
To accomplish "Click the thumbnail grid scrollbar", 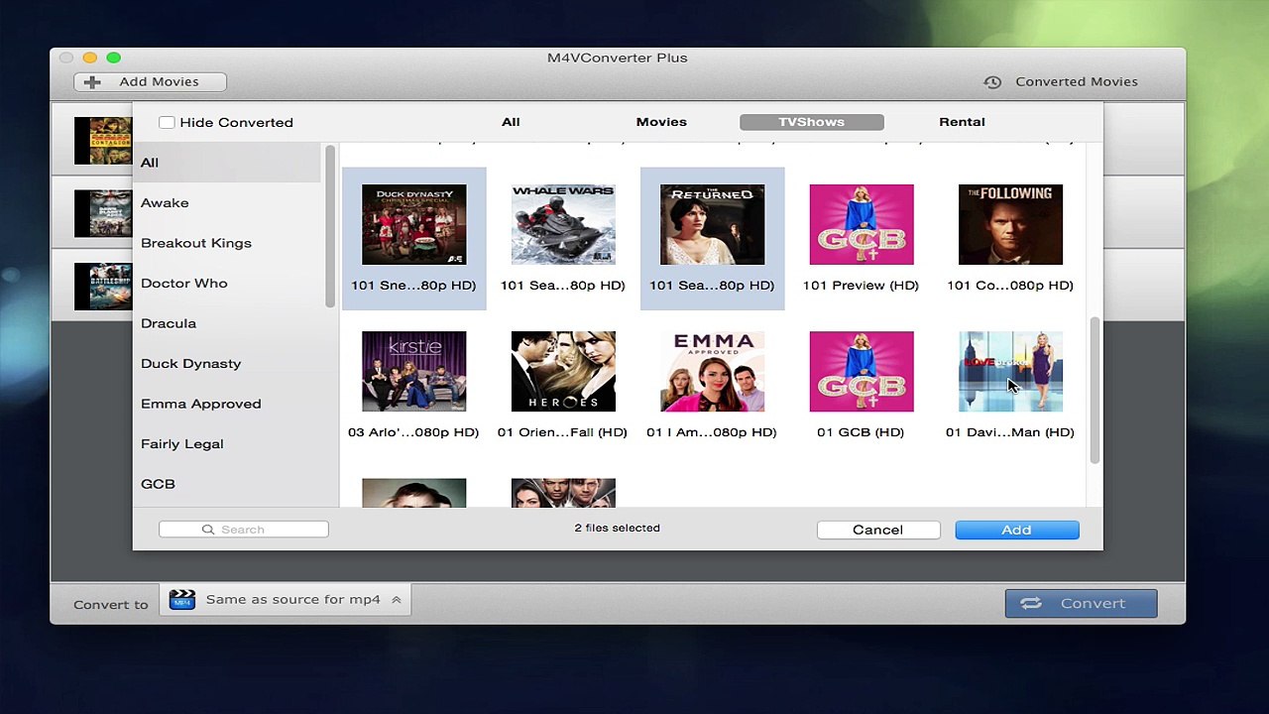I will click(1095, 389).
